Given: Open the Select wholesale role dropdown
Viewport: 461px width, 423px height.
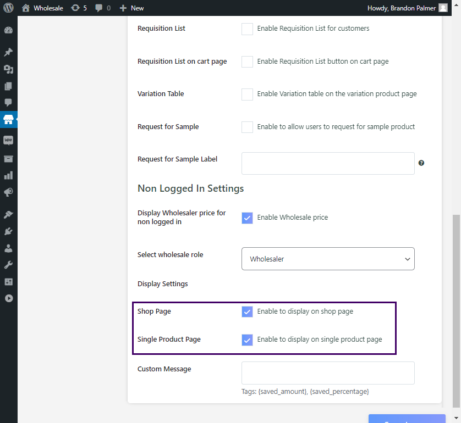Looking at the screenshot, I should coord(328,259).
